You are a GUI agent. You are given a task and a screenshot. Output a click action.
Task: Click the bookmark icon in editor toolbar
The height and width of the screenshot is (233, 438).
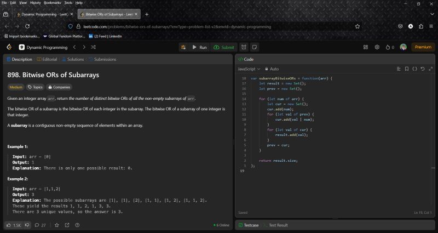pos(407,69)
